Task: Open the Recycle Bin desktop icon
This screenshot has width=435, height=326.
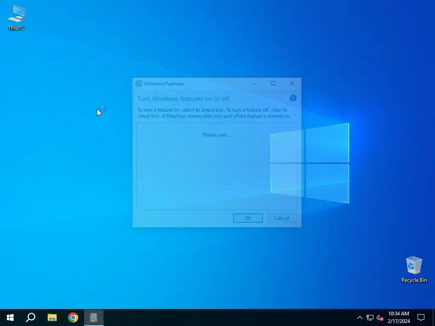Action: (414, 270)
